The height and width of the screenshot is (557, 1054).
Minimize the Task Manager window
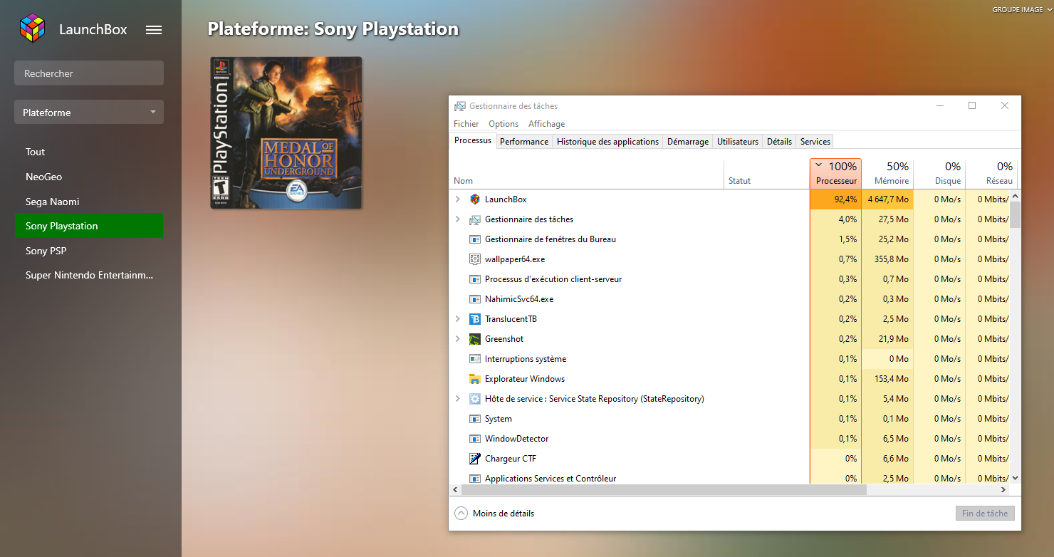point(939,105)
